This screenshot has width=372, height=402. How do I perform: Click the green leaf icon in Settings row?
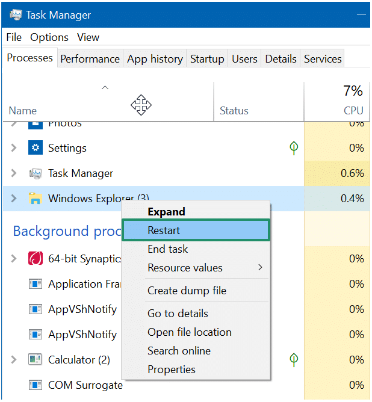[x=294, y=148]
